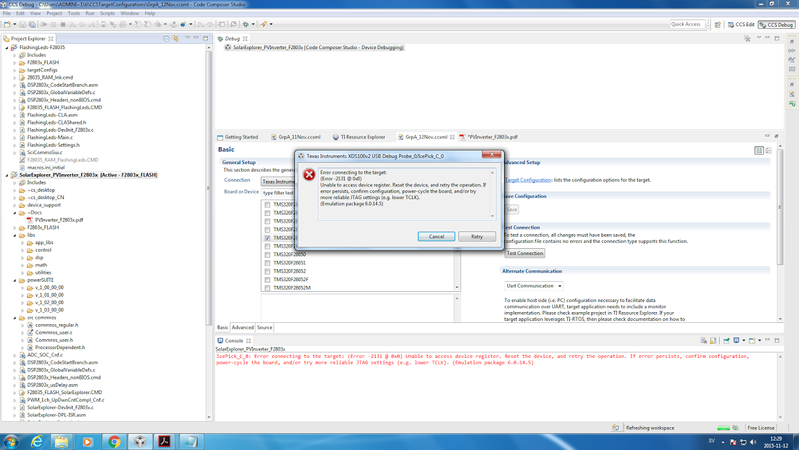This screenshot has height=450, width=799.
Task: Check the TMS320F28052F device checkbox
Action: point(267,280)
